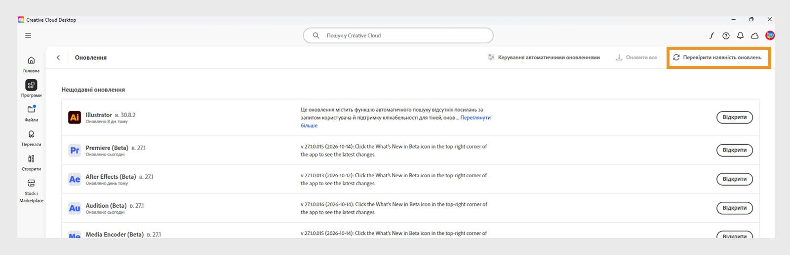Click the v 27.1.0.015 Premiere description

tap(394, 151)
